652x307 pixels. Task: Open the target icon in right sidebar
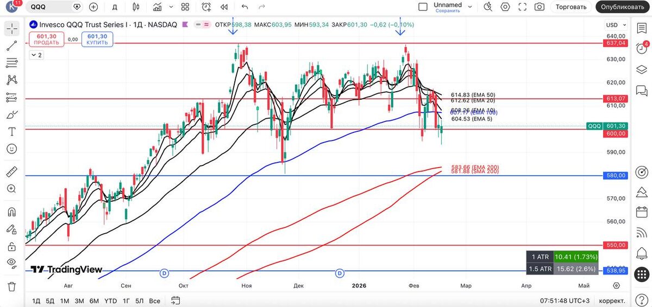[x=641, y=172]
